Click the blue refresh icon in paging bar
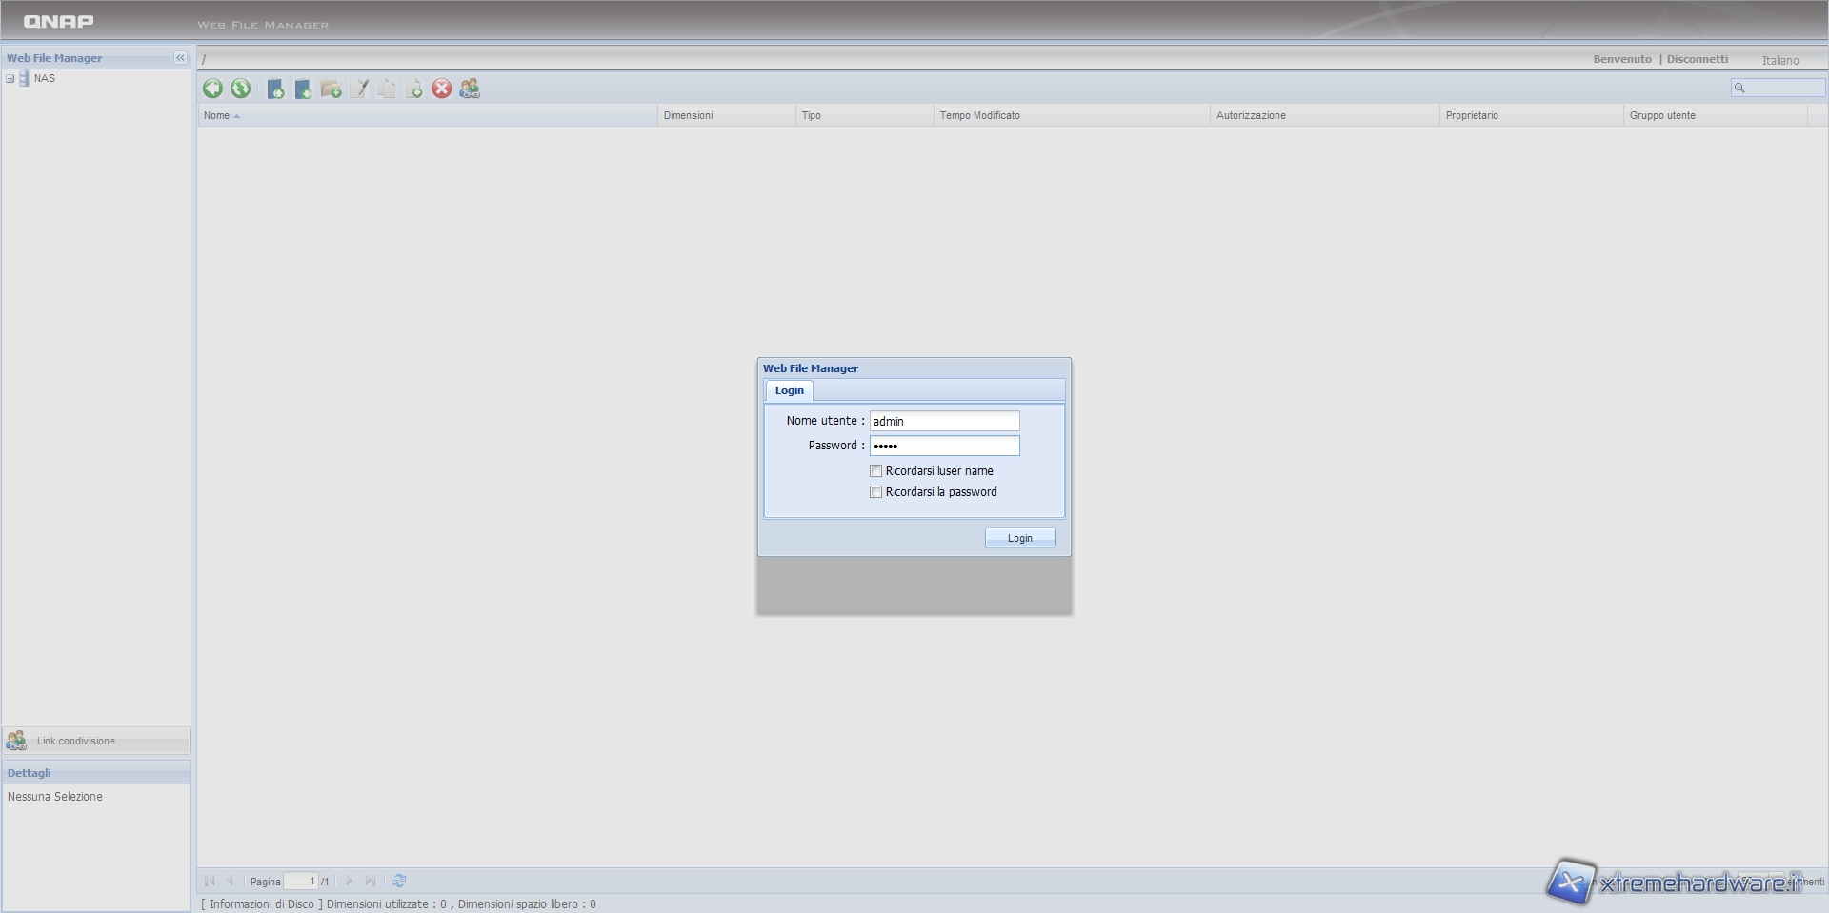 [x=399, y=881]
